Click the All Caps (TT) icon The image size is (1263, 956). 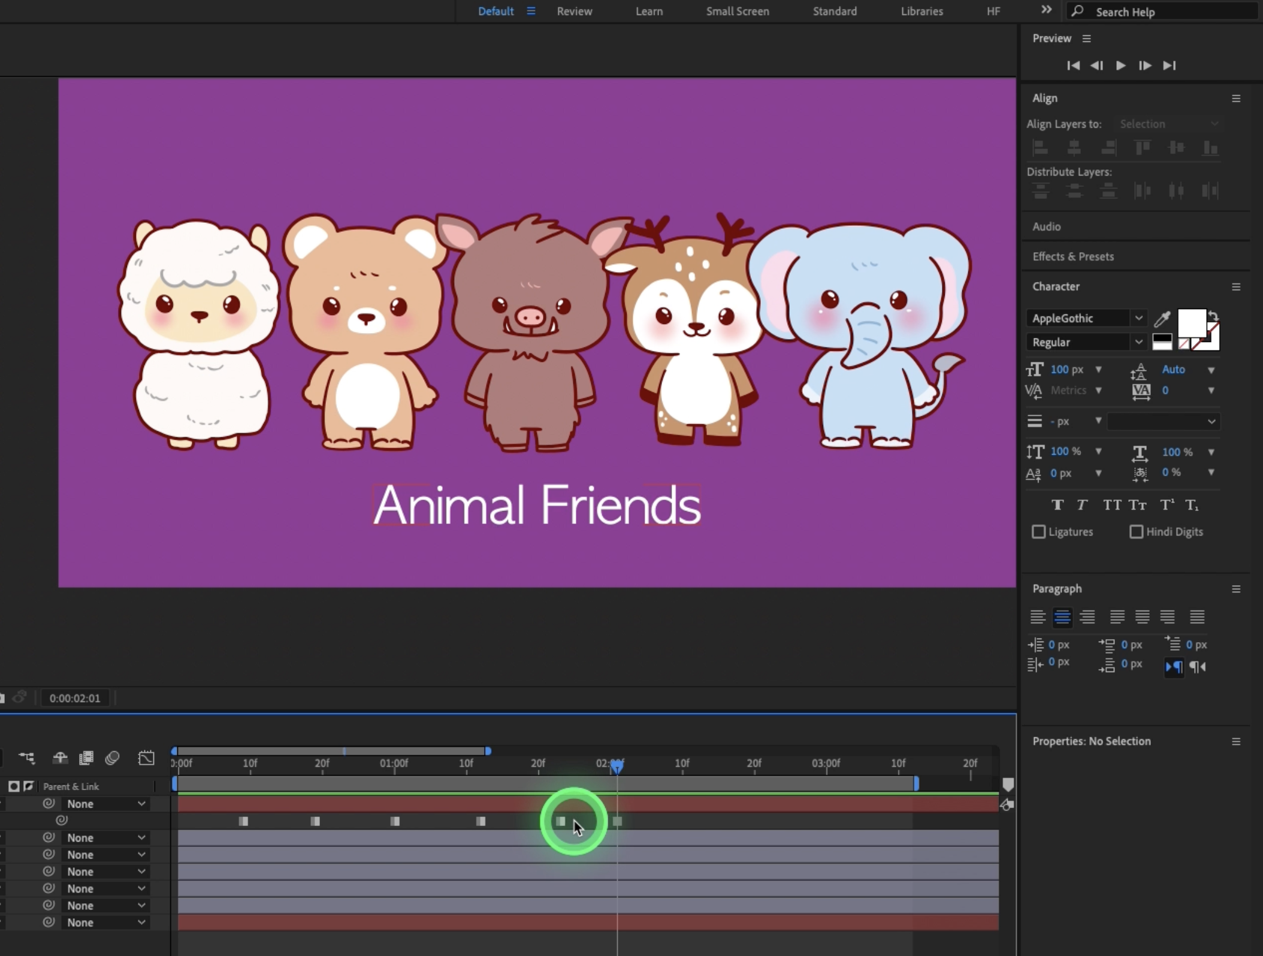(x=1111, y=505)
